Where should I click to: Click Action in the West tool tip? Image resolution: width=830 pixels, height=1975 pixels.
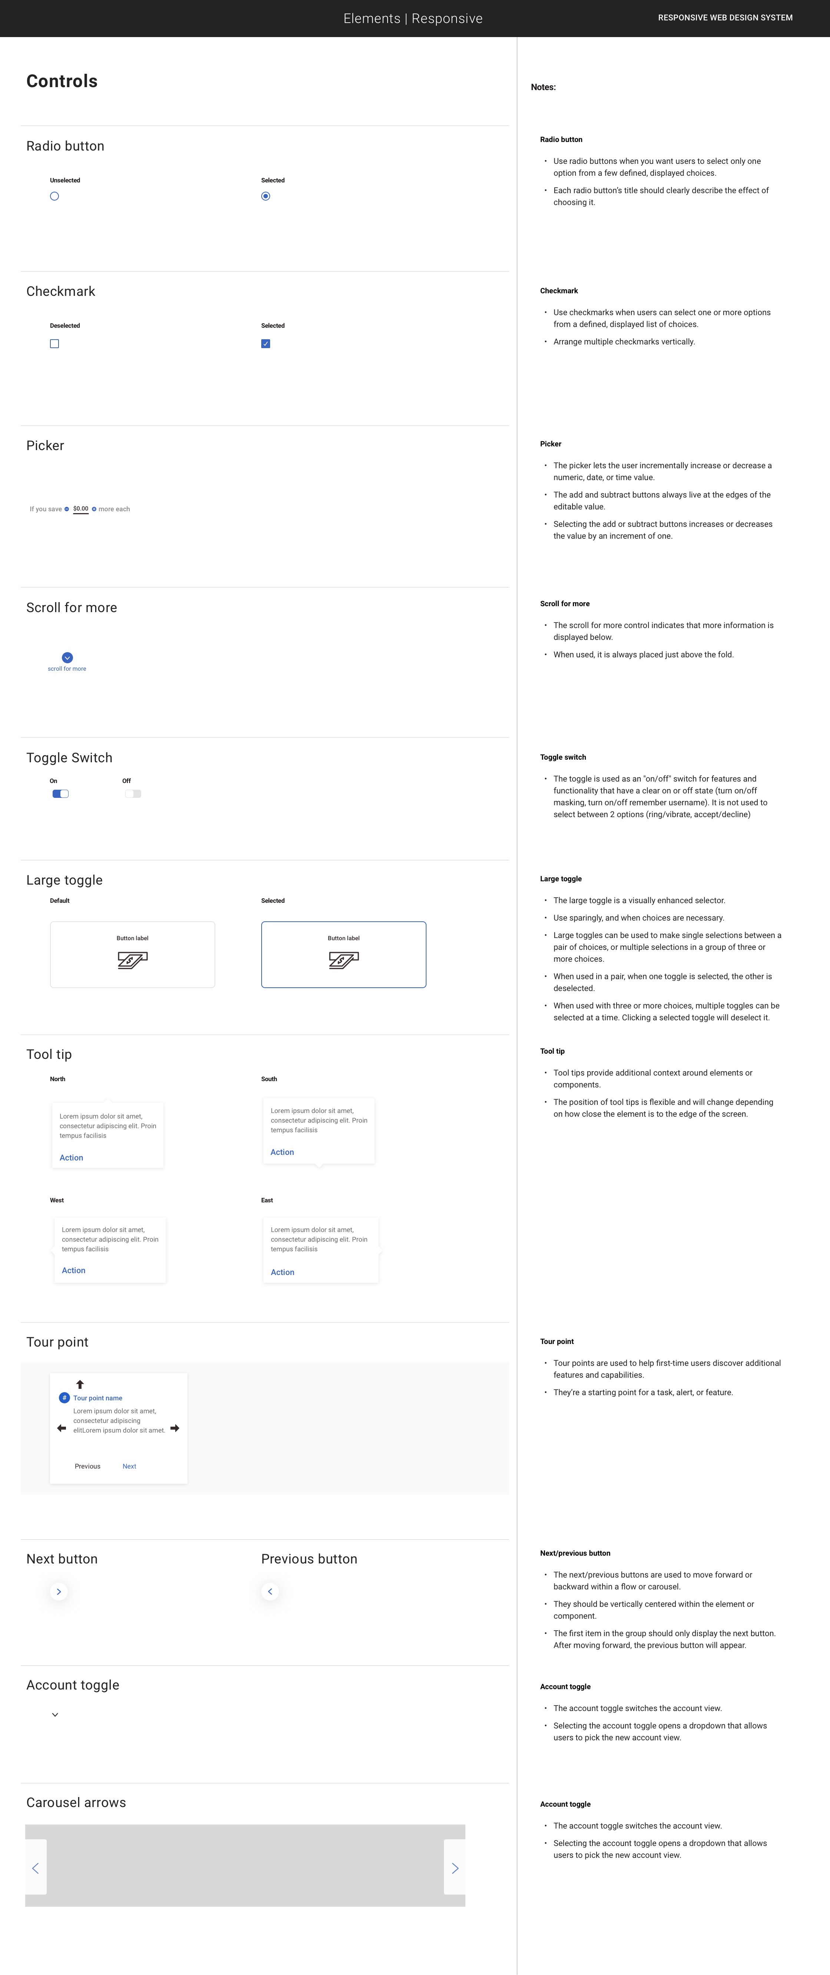point(74,1271)
